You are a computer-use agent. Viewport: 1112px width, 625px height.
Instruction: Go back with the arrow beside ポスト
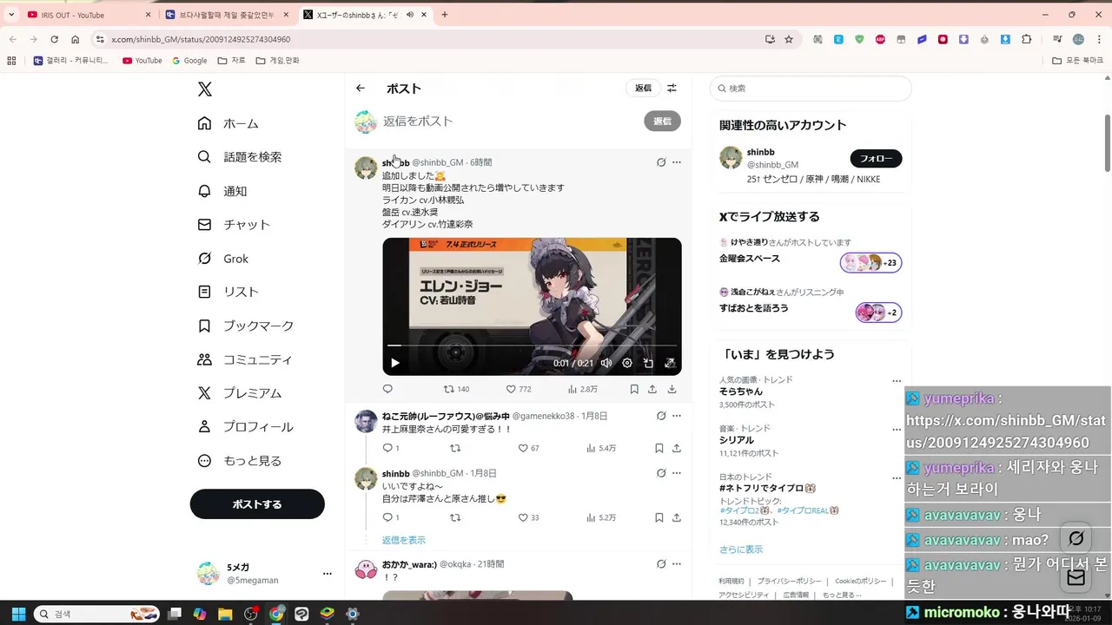click(x=361, y=89)
